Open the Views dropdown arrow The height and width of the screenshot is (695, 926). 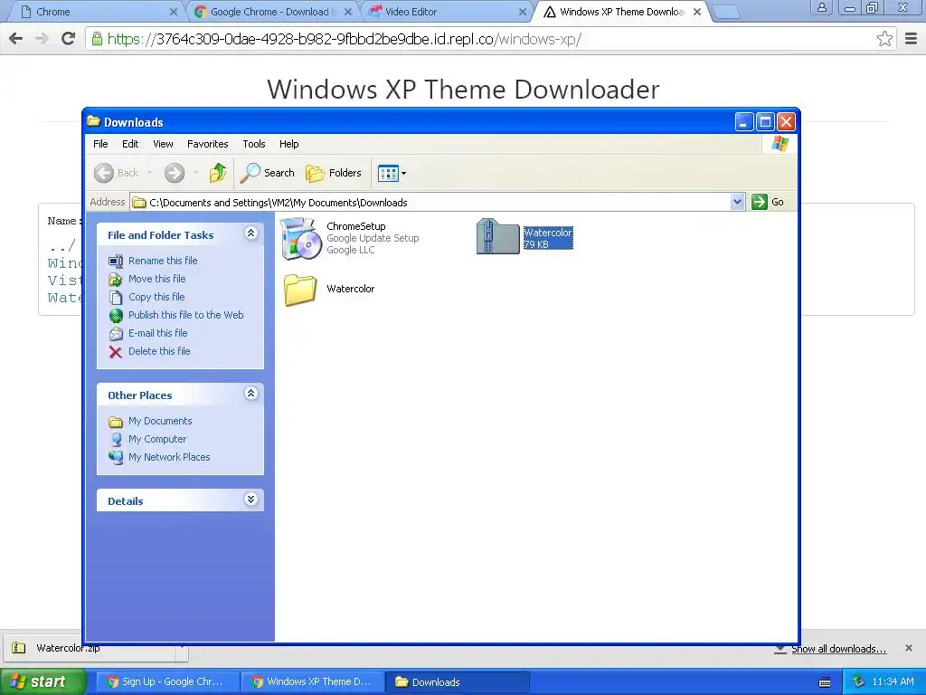click(x=404, y=173)
